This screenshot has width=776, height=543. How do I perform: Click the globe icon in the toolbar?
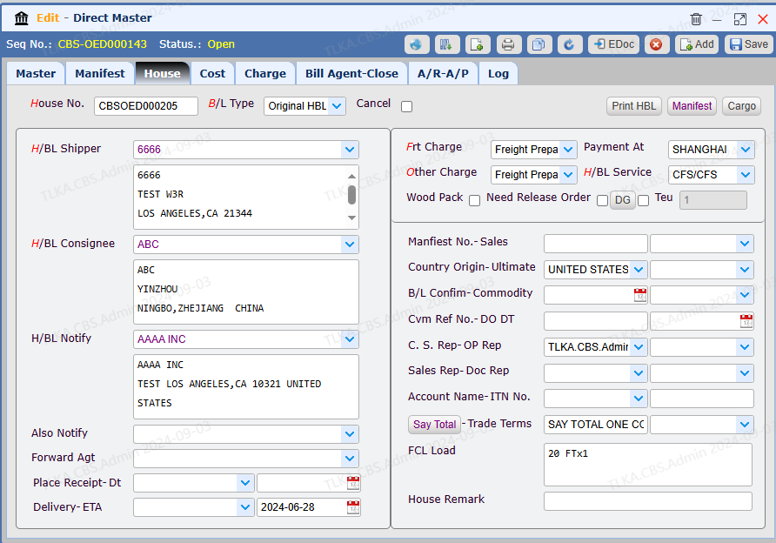pyautogui.click(x=416, y=44)
